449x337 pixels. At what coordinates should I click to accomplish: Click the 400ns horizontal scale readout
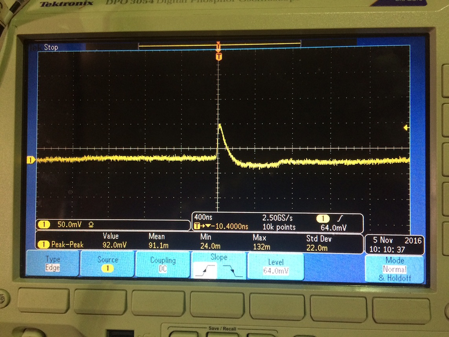(x=204, y=217)
